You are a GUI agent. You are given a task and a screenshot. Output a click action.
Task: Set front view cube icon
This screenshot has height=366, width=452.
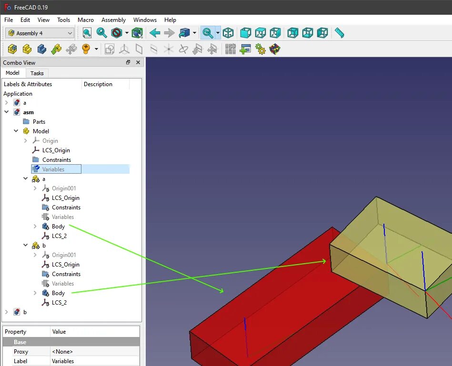point(246,33)
